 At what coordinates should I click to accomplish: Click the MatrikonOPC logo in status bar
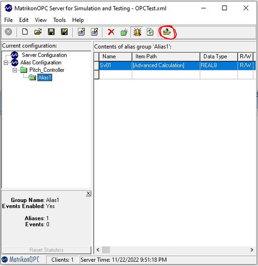(20, 260)
